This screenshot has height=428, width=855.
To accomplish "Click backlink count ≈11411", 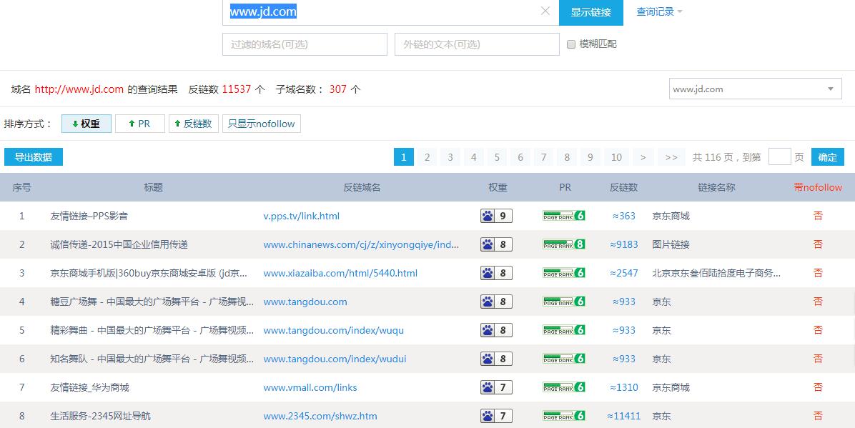I will [x=624, y=416].
